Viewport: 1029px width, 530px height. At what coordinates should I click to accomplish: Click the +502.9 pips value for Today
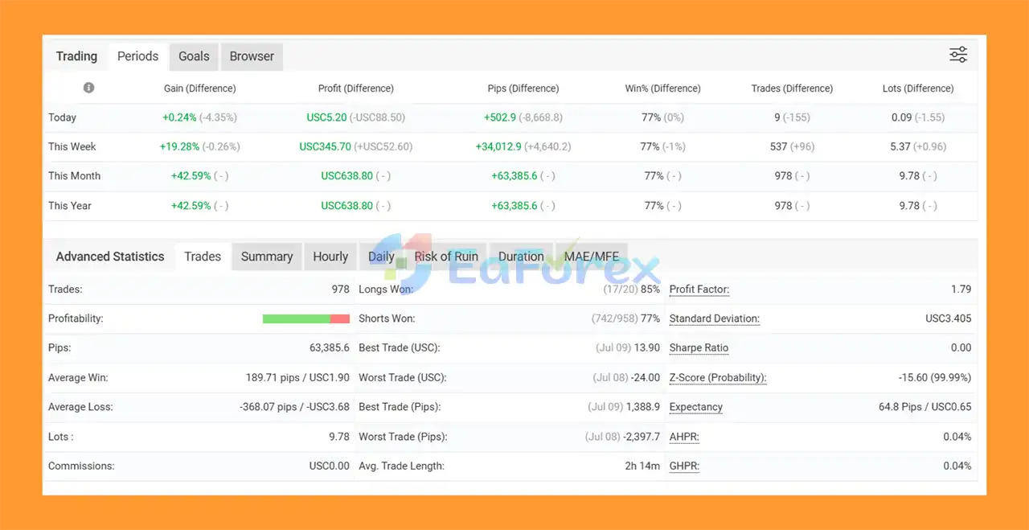[500, 117]
